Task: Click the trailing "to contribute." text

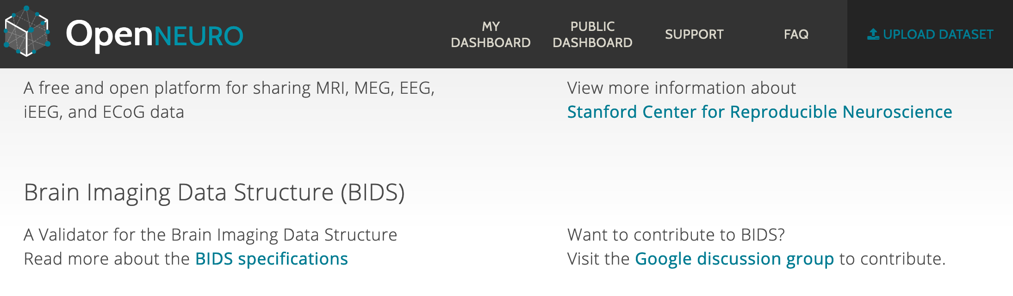Action: click(892, 259)
